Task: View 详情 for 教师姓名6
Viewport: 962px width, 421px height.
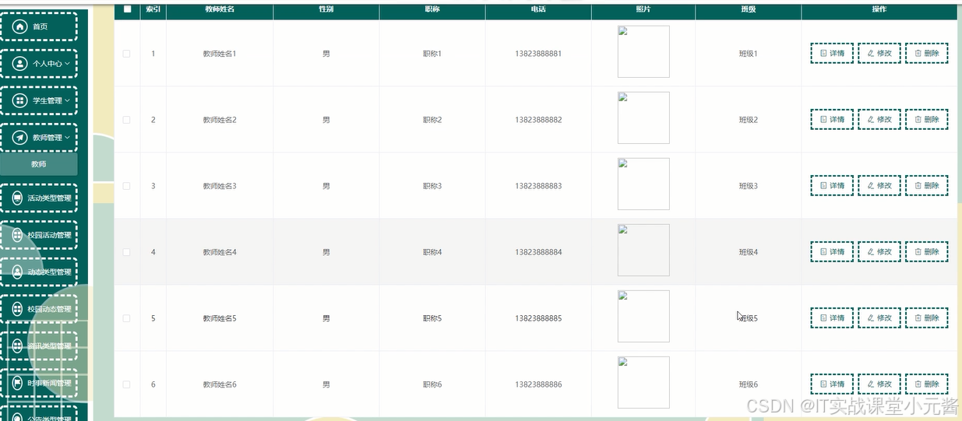Action: coord(832,384)
